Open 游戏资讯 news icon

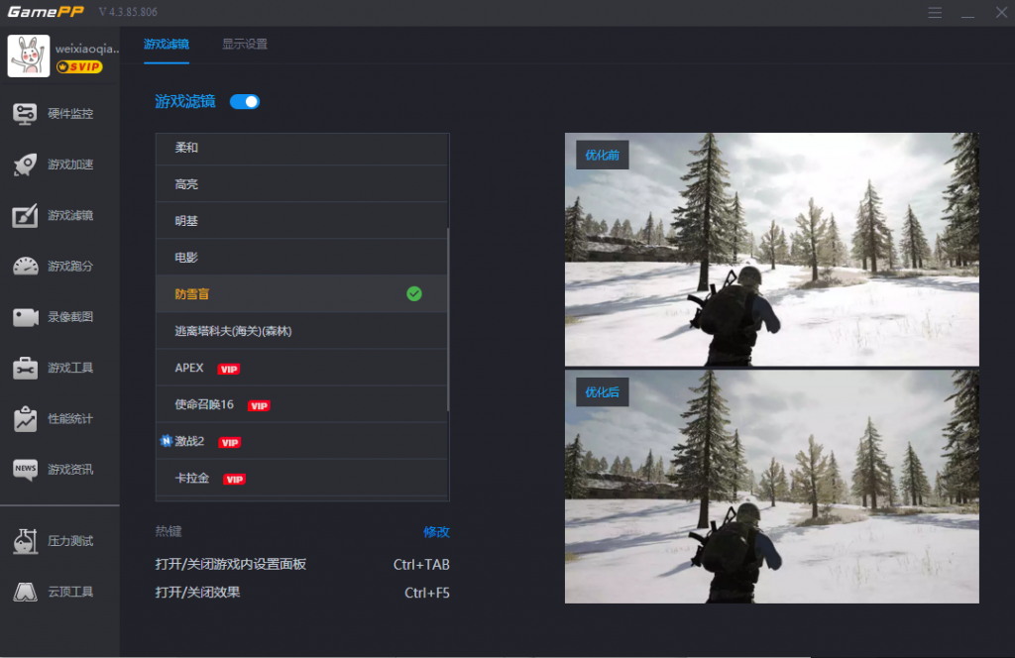25,469
